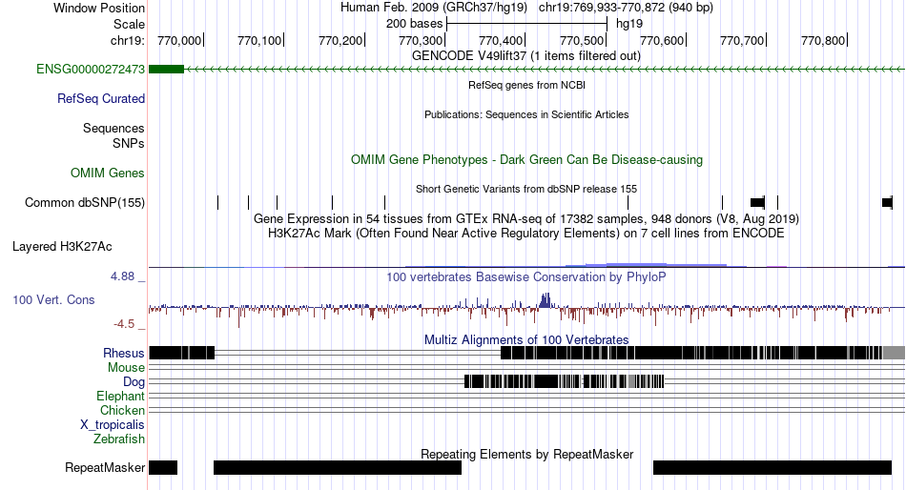Click the OMIM Gene Phenotypes track title
Screen dimensions: 906x490
(x=526, y=159)
